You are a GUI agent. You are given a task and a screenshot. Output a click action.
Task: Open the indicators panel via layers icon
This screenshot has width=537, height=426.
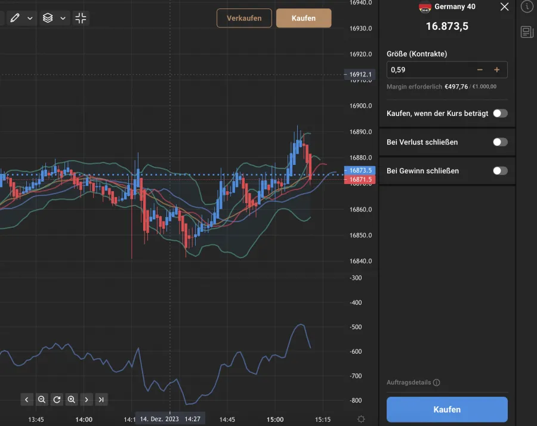(x=48, y=18)
